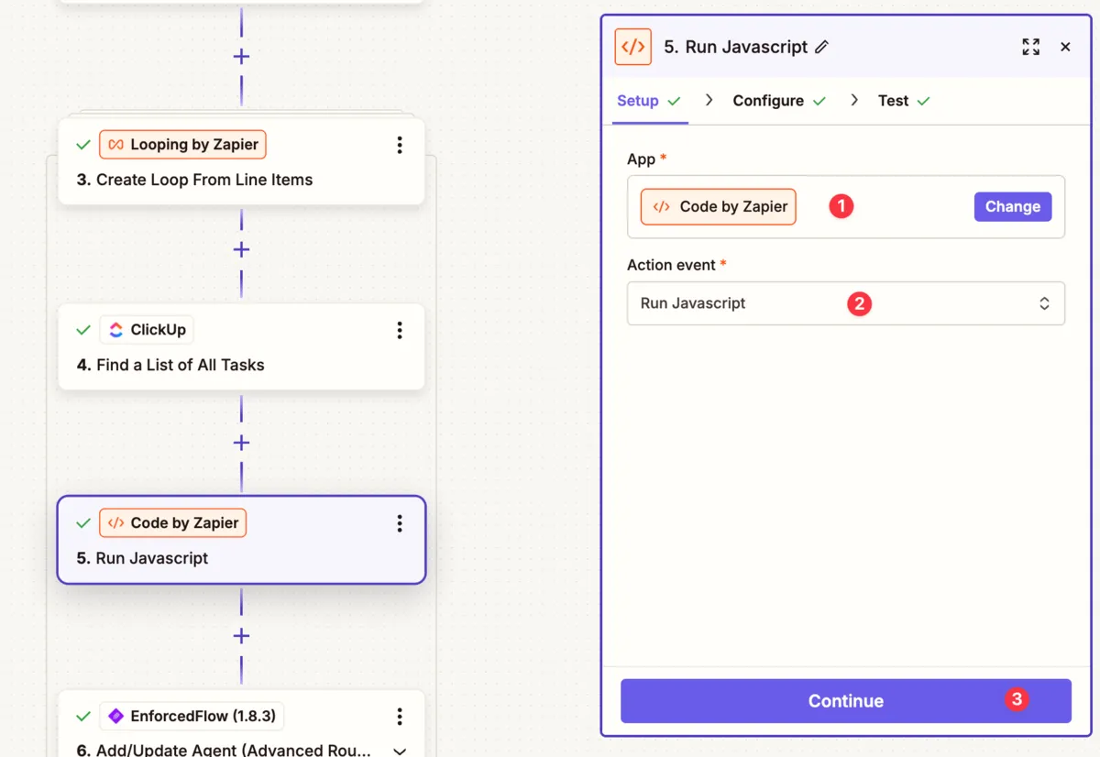The width and height of the screenshot is (1100, 757).
Task: Click the EnforcedFlow app icon on step 6
Action: click(x=115, y=716)
